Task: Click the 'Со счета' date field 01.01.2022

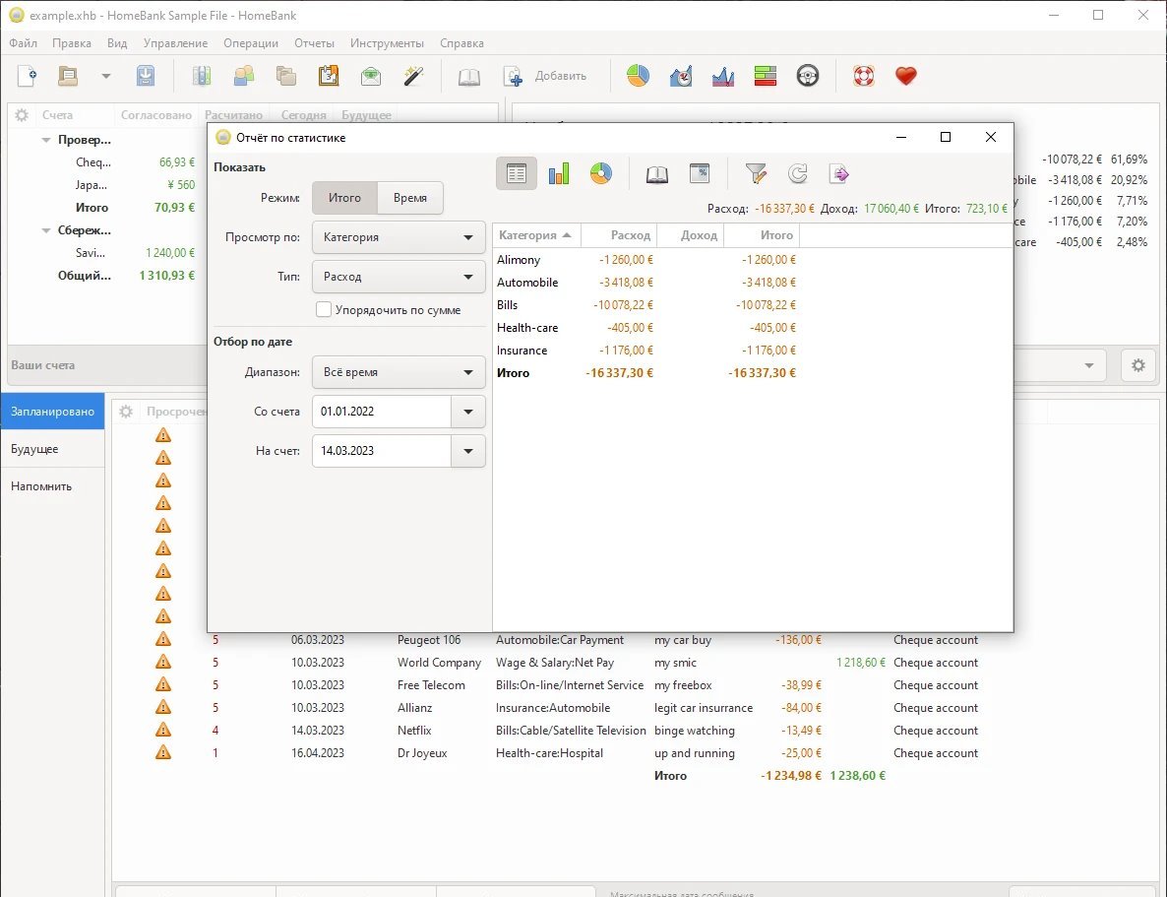Action: 381,412
